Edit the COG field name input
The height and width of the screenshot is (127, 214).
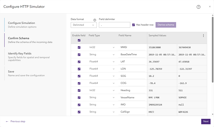(132, 83)
